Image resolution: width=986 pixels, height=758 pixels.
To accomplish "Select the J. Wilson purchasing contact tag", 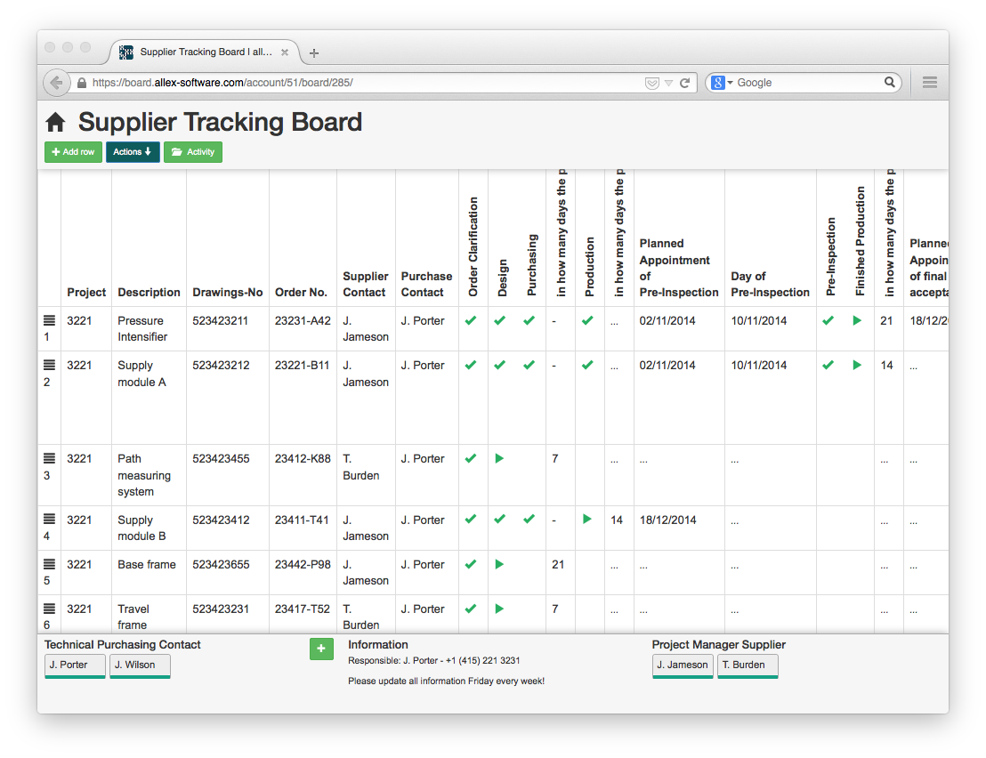I will click(x=141, y=665).
